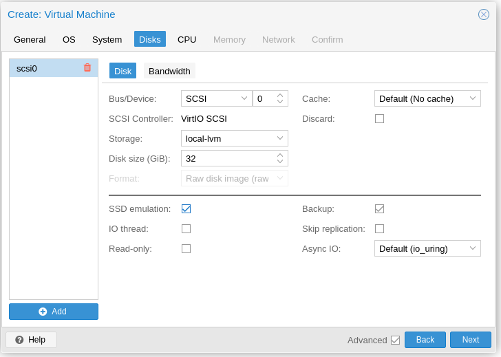501x357 pixels.
Task: Open the Bandwidth sub-tab
Action: tap(169, 71)
